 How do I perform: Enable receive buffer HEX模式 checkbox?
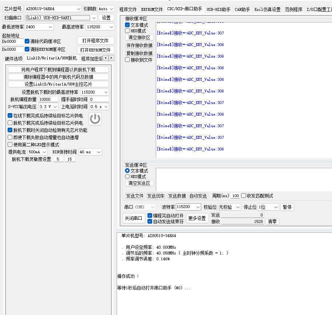coord(127,31)
